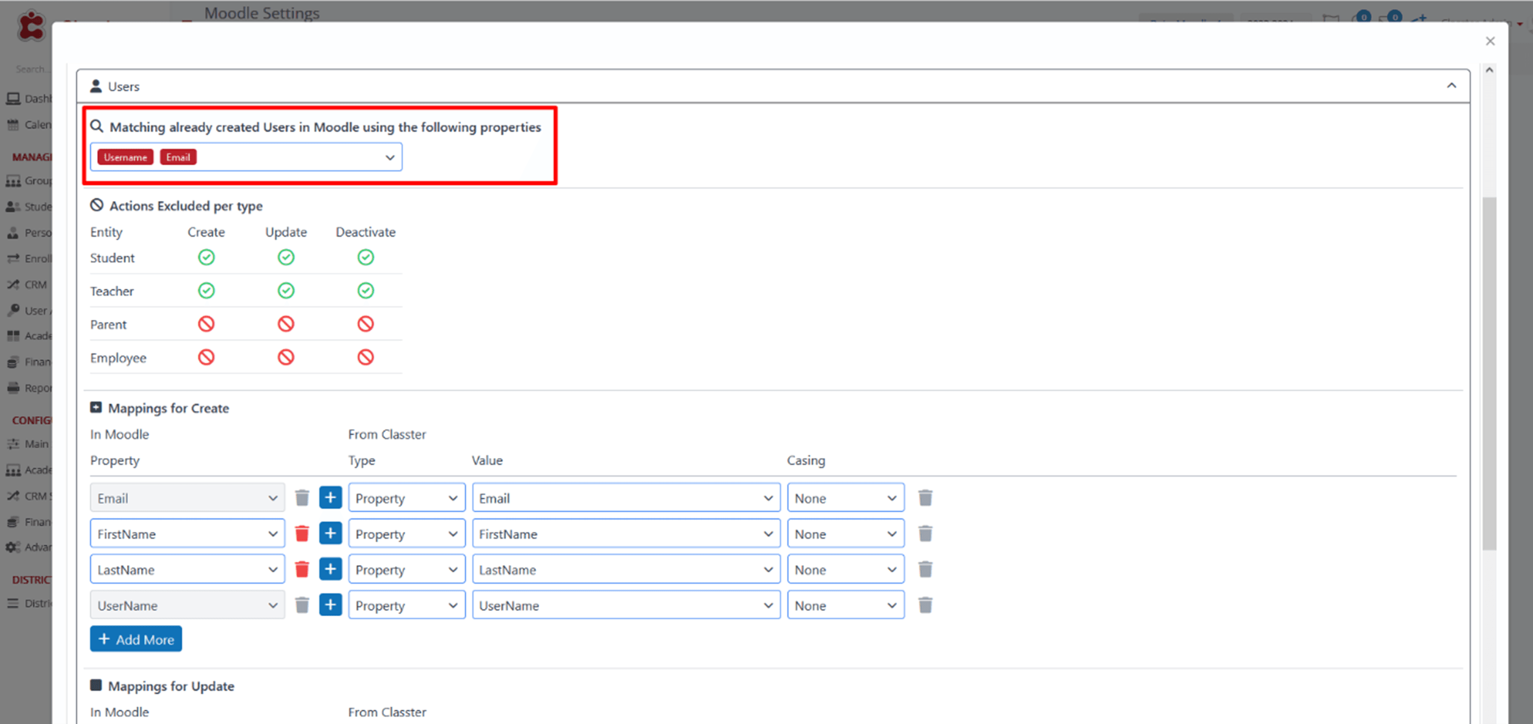Toggle Employee Deactivate excluded icon
The image size is (1533, 724).
[x=365, y=357]
